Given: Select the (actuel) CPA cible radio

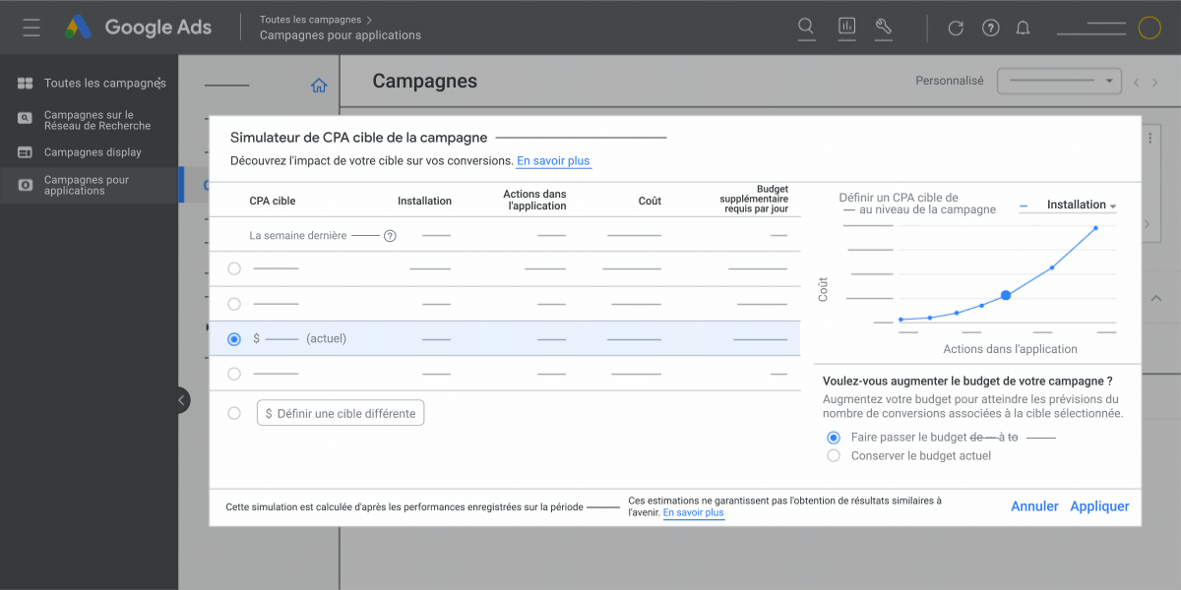Looking at the screenshot, I should [x=234, y=338].
